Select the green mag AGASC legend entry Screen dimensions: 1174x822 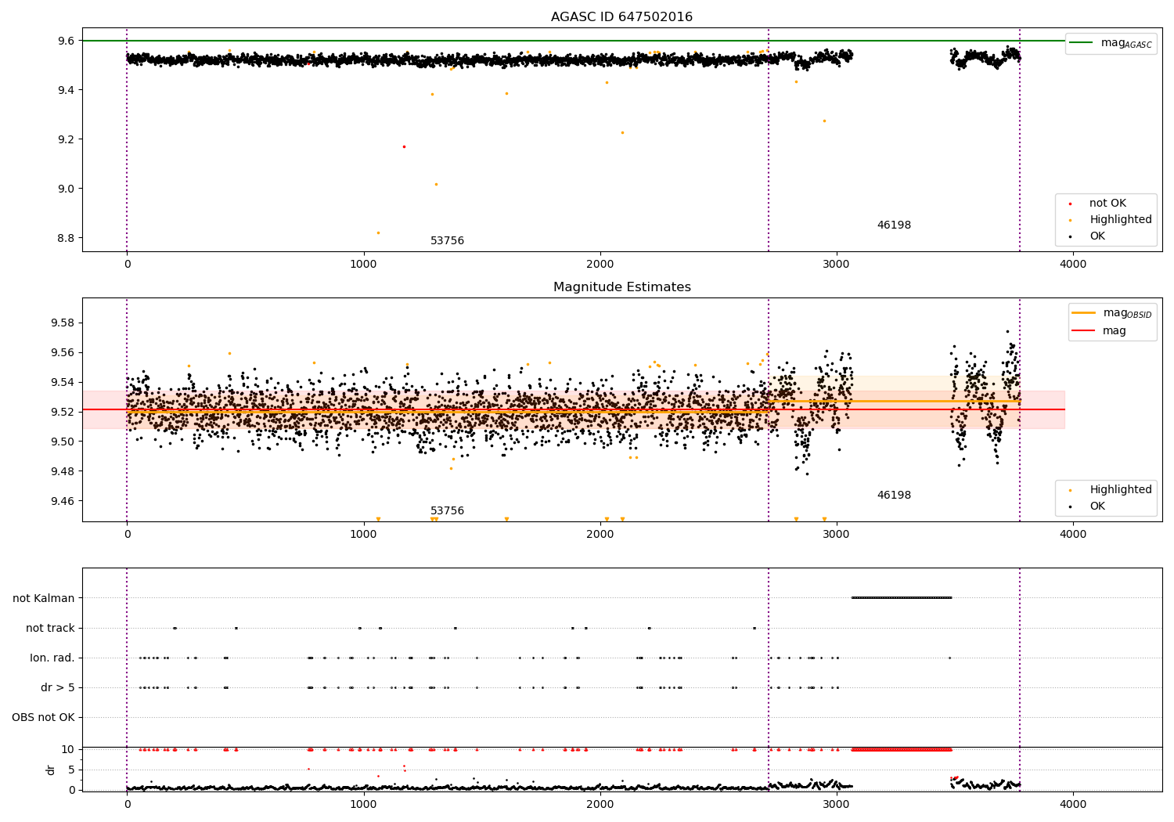[x=1111, y=43]
